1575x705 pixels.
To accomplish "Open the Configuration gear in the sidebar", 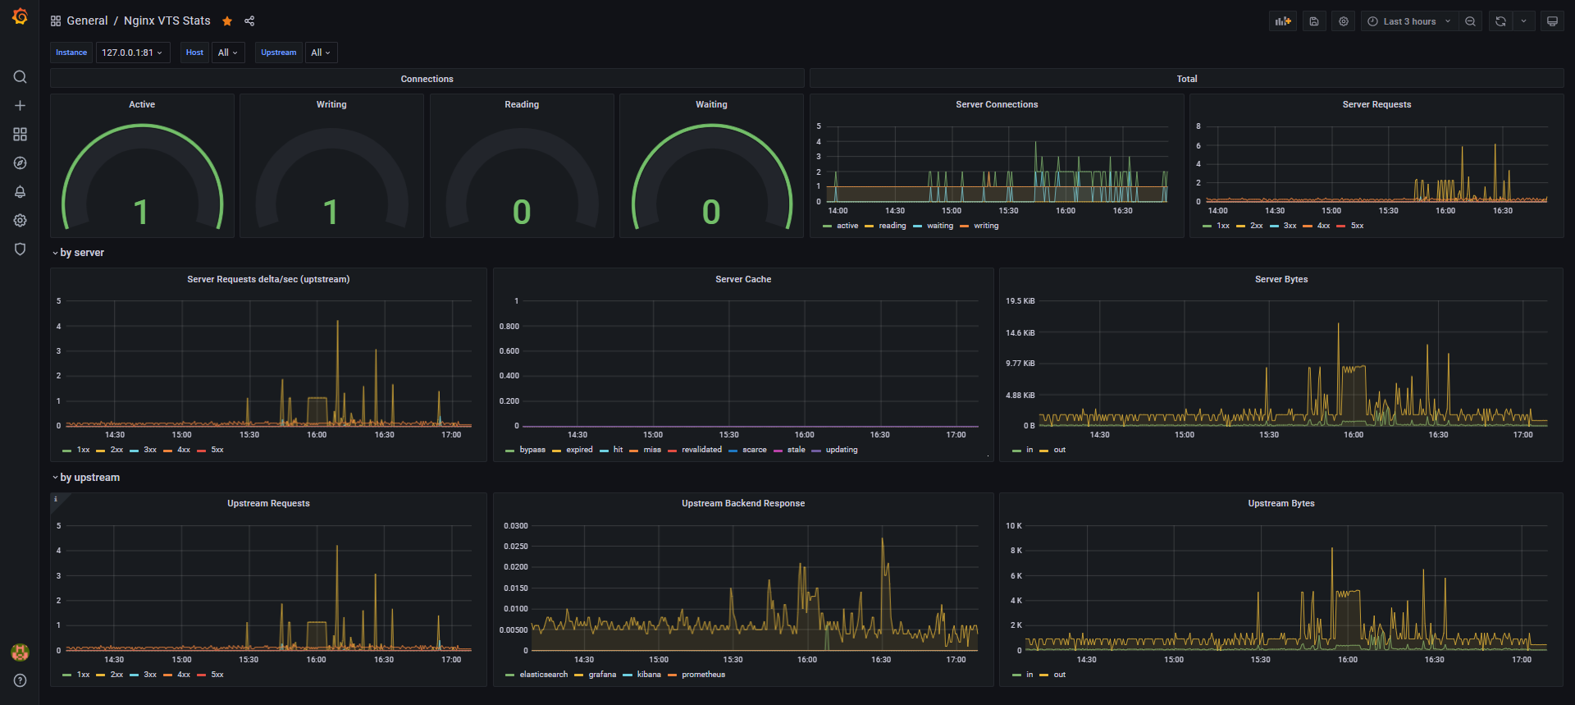I will [20, 221].
